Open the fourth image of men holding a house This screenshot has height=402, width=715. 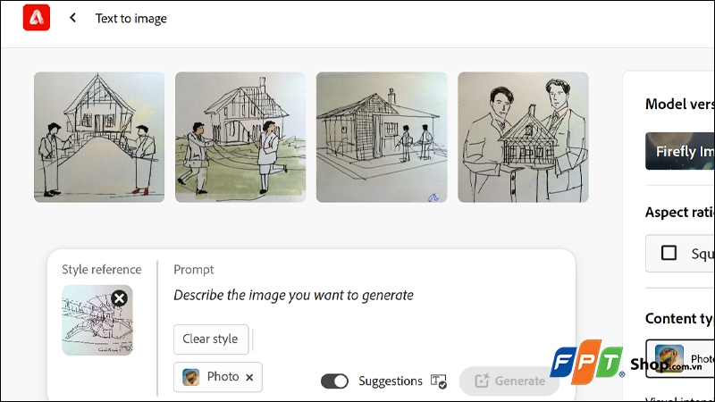pos(523,138)
